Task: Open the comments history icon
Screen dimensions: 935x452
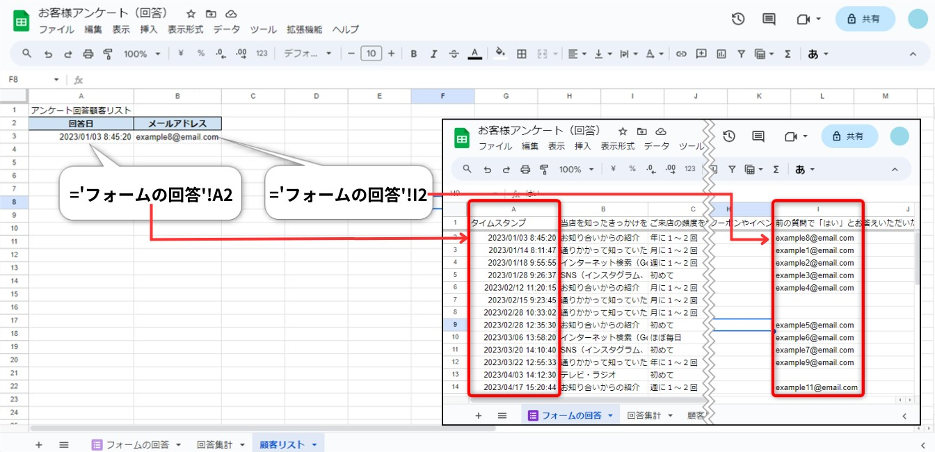Action: click(769, 19)
